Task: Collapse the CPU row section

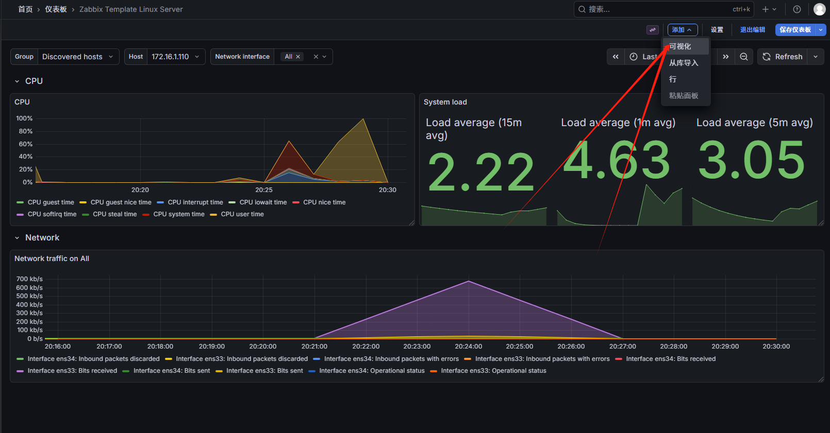Action: [x=17, y=81]
